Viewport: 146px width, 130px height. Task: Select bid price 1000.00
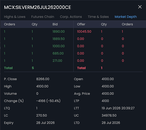click(x=59, y=46)
